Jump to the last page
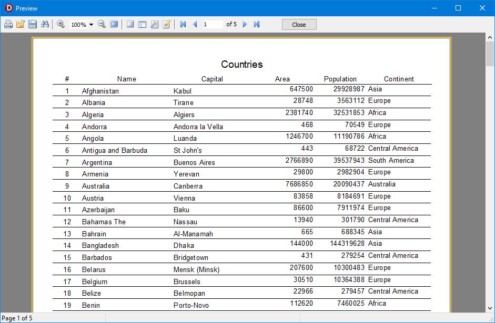Viewport: 495px width, 323px height. [x=257, y=25]
